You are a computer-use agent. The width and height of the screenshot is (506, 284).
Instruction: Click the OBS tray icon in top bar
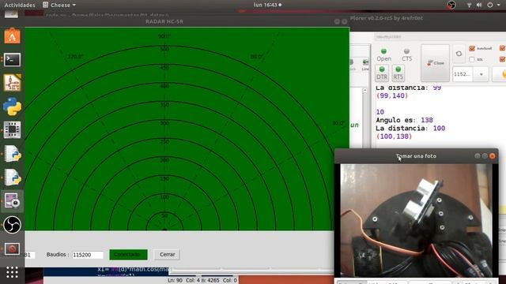(451, 5)
